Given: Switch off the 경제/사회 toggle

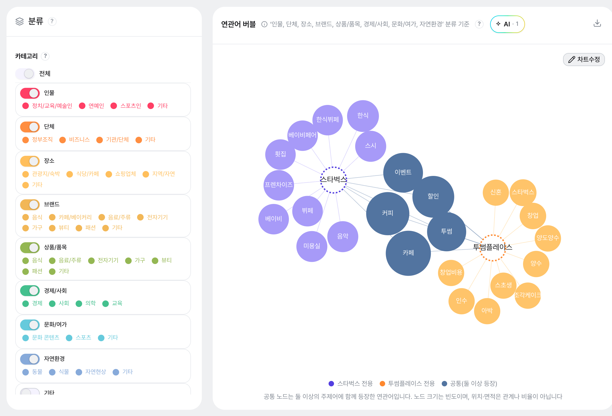Looking at the screenshot, I should (30, 291).
